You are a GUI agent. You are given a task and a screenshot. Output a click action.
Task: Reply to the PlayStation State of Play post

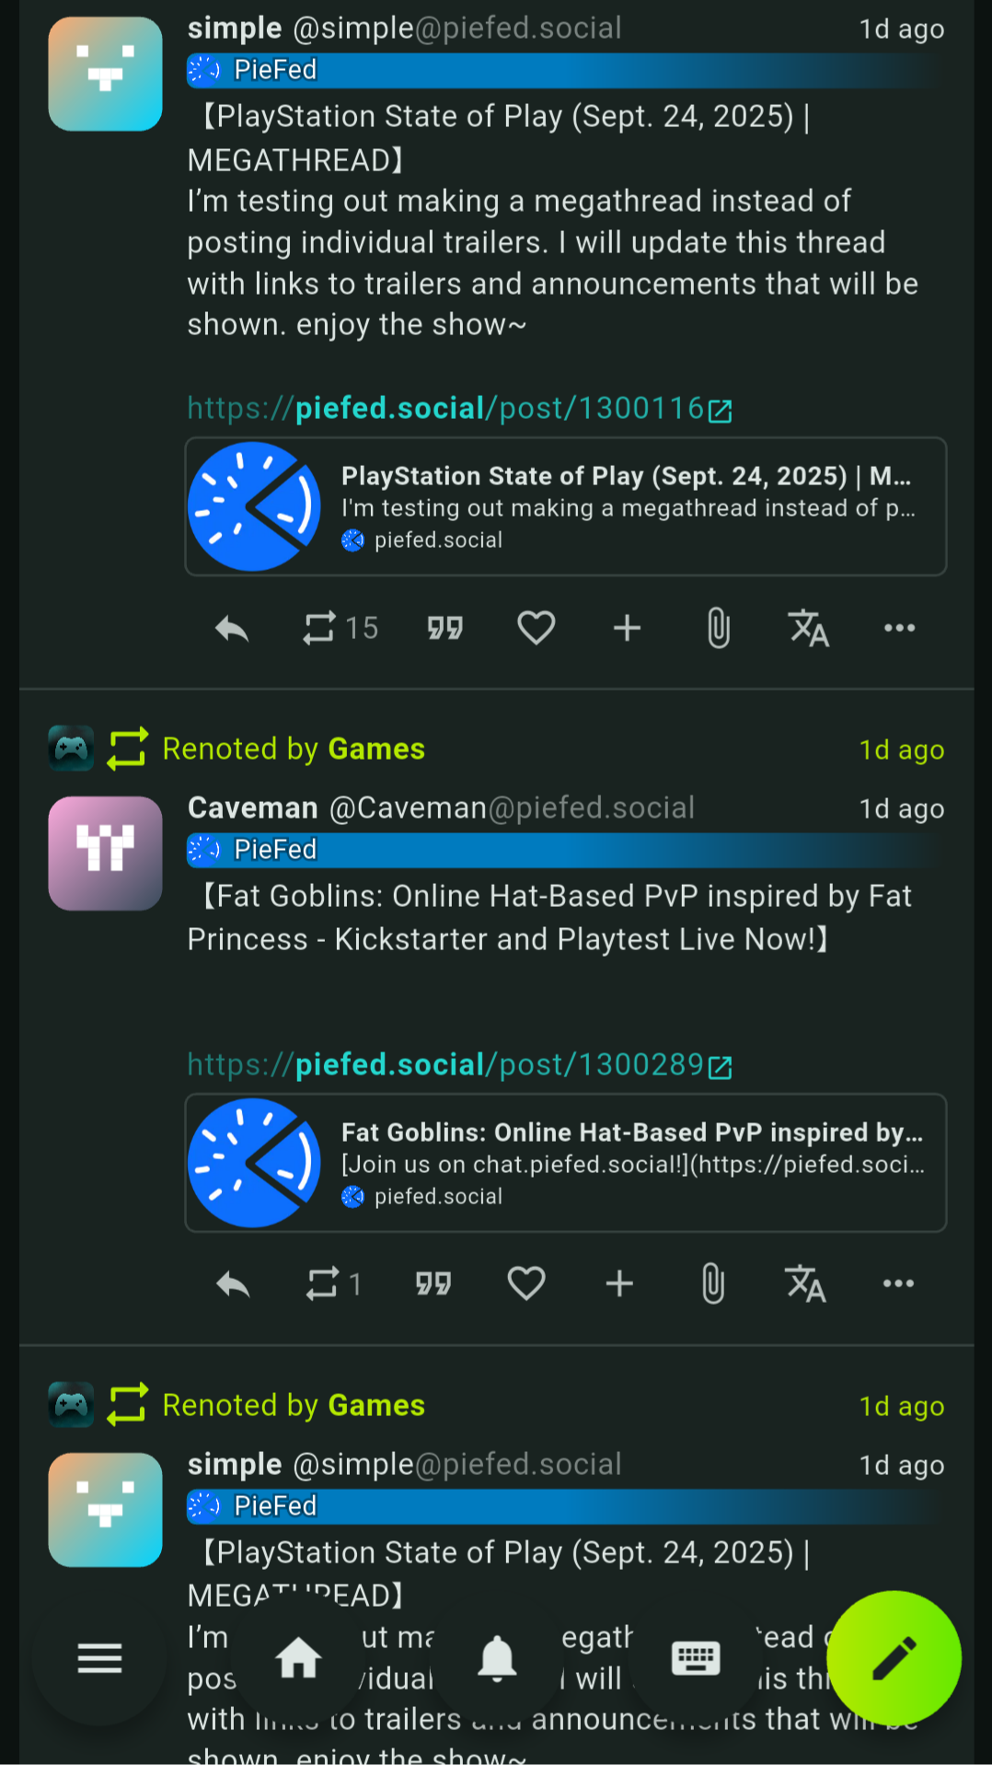point(232,629)
